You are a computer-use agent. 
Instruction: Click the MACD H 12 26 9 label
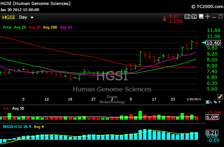17,126
